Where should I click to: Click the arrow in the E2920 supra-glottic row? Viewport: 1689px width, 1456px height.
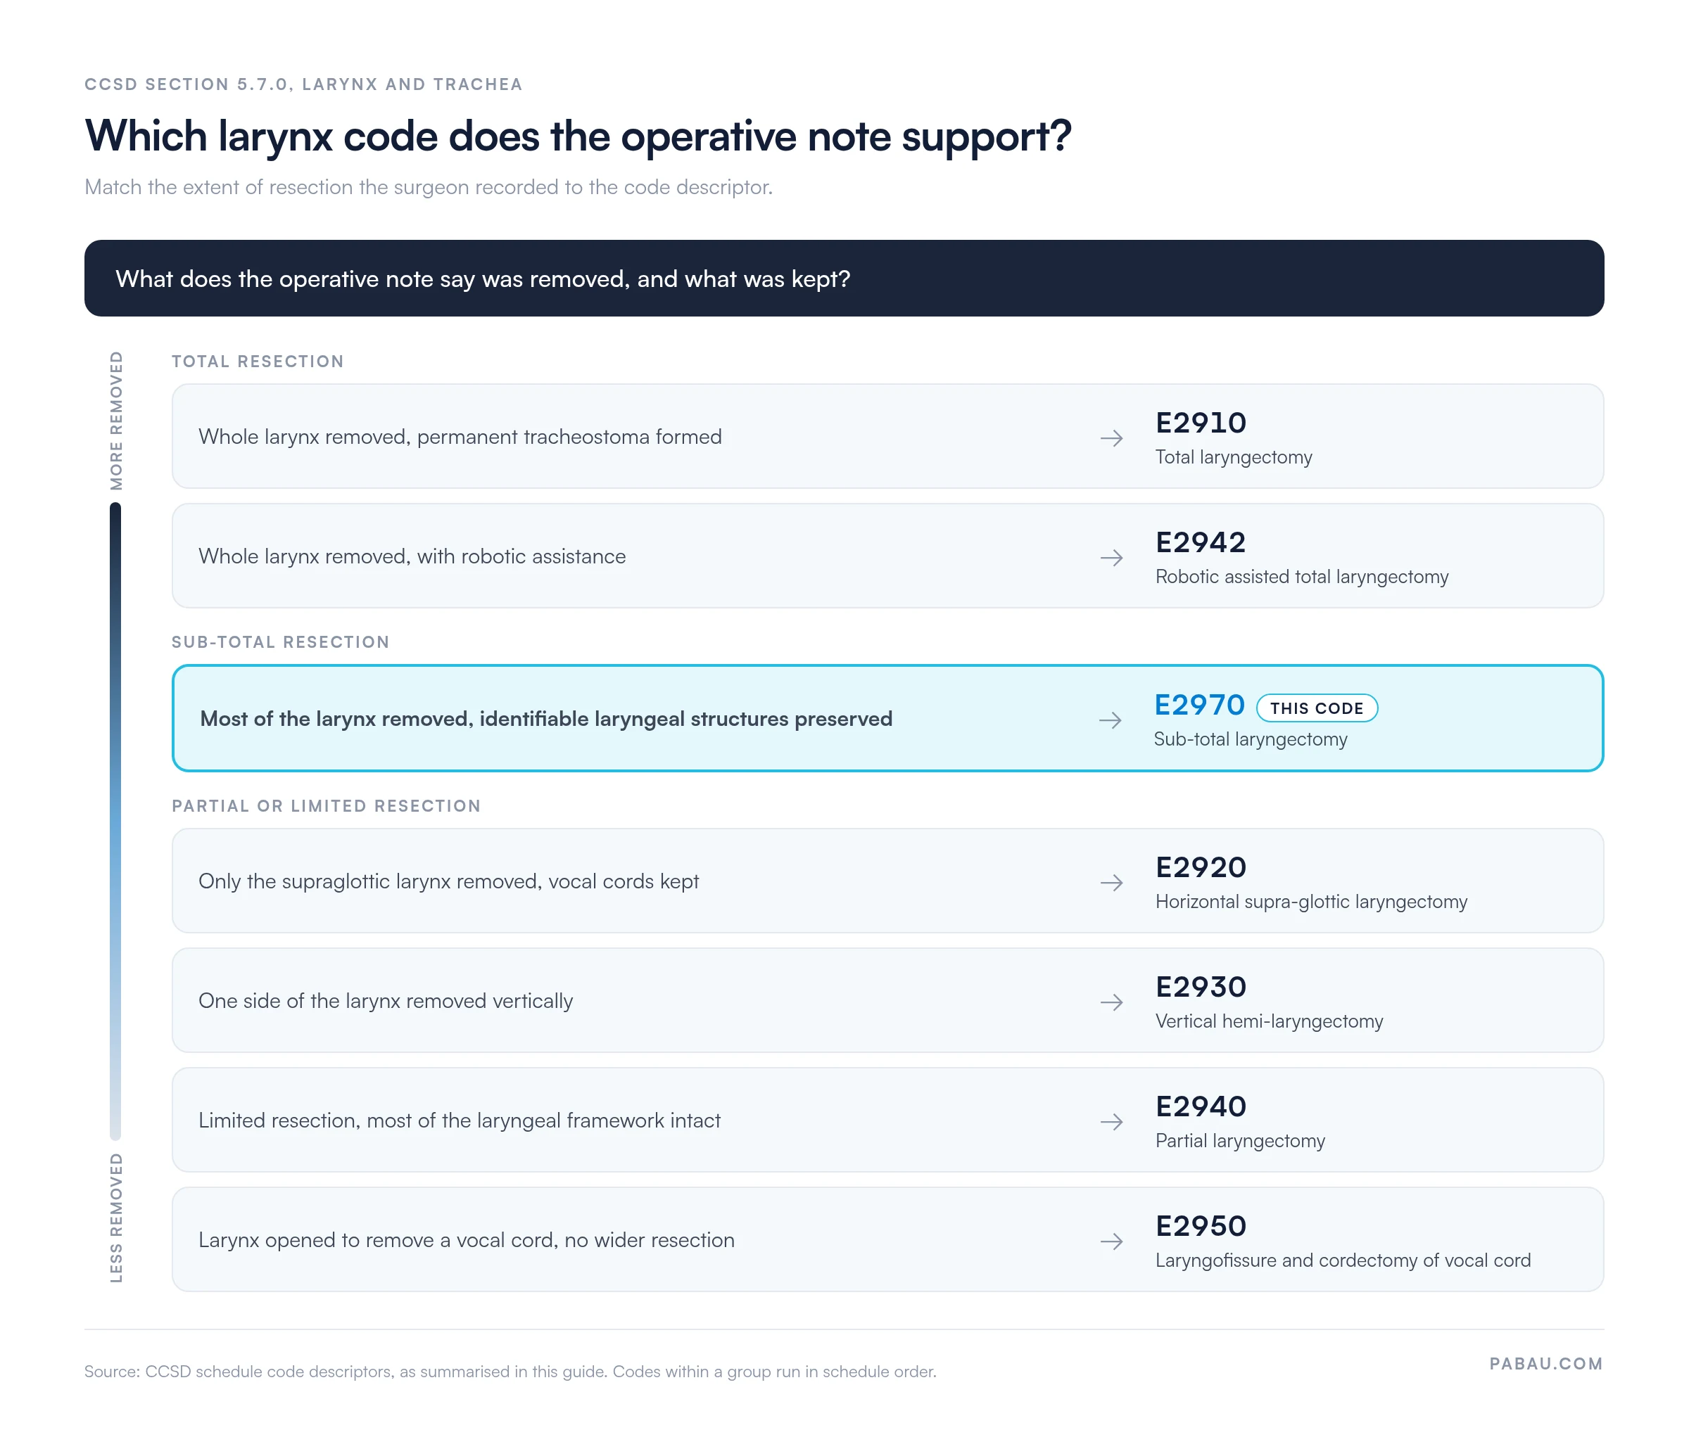(x=1111, y=883)
